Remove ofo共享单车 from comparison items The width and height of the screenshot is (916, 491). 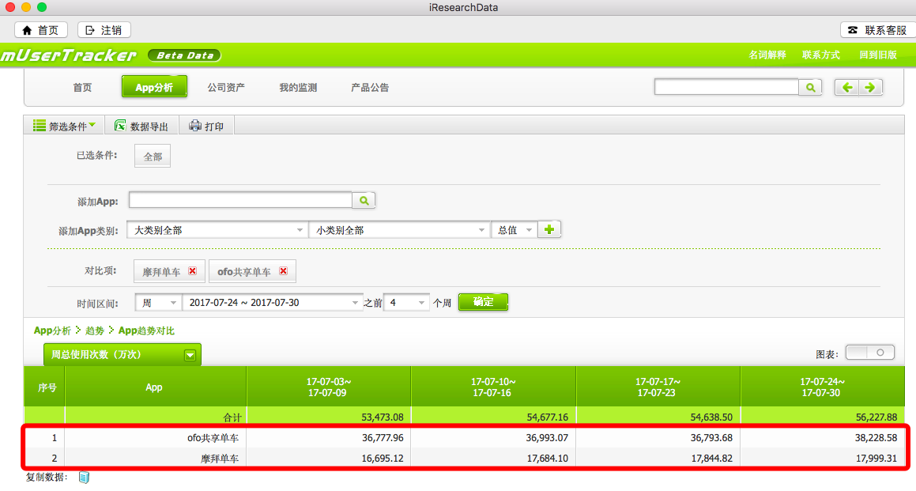tap(283, 271)
